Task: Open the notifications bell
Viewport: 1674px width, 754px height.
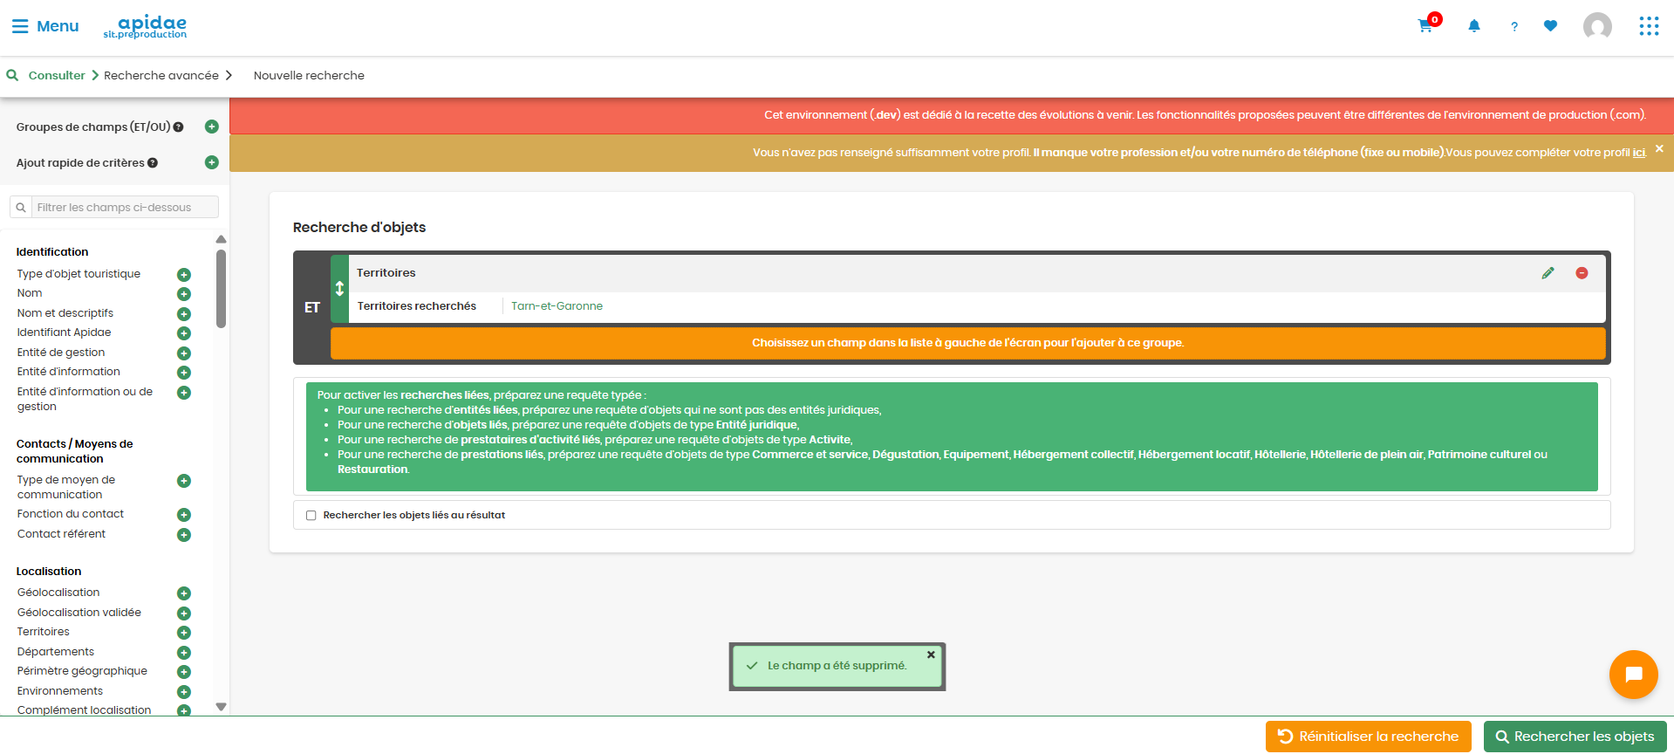Action: coord(1474,26)
